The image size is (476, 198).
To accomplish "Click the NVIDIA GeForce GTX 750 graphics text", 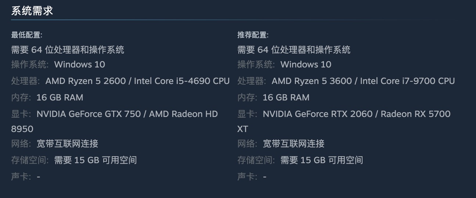I will (x=89, y=114).
